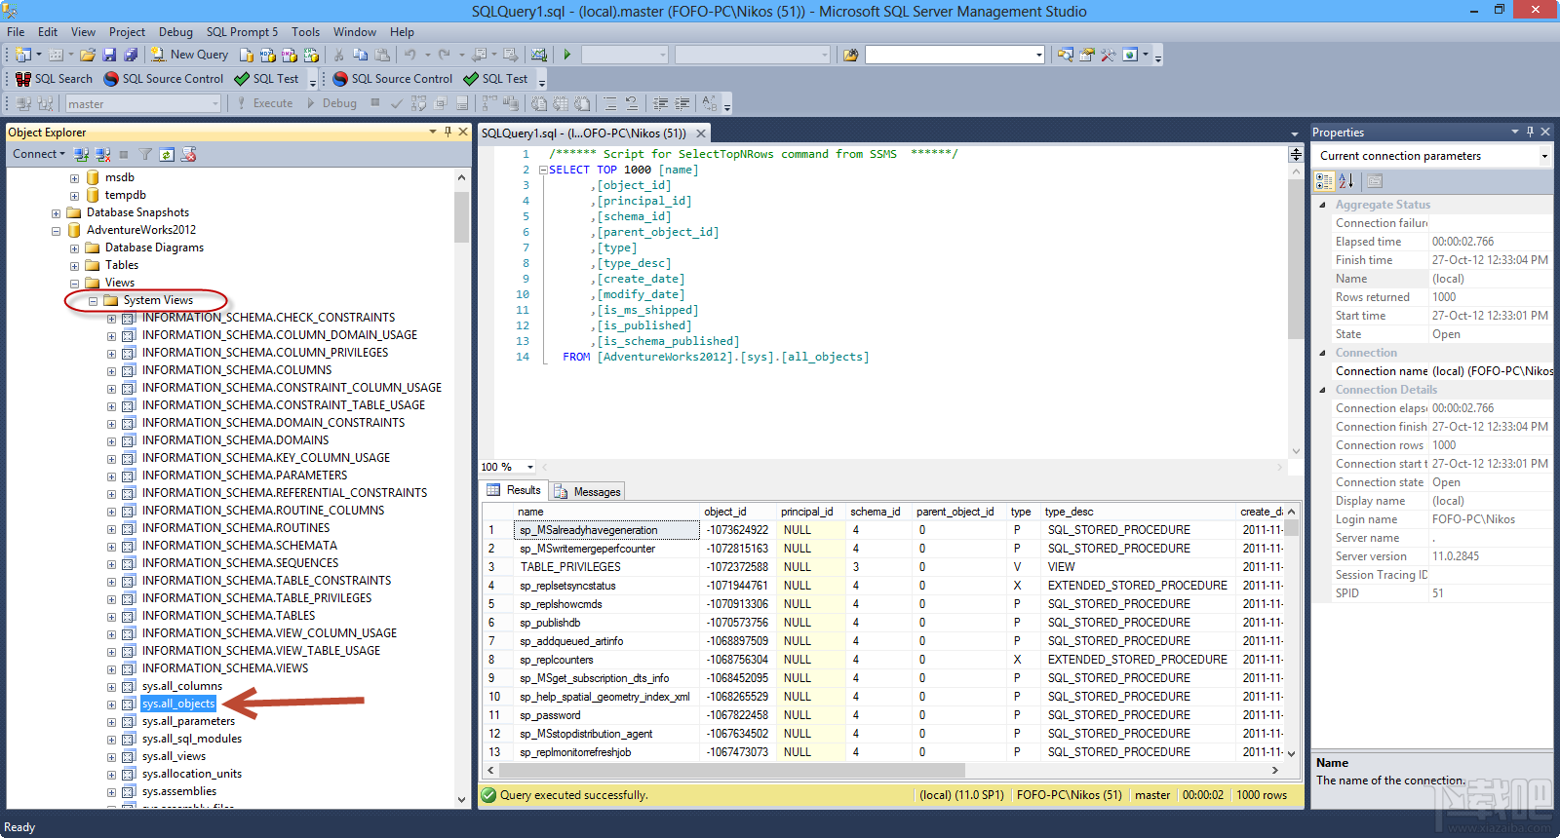The height and width of the screenshot is (838, 1560).
Task: Collapse the System Views node
Action: pos(93,301)
